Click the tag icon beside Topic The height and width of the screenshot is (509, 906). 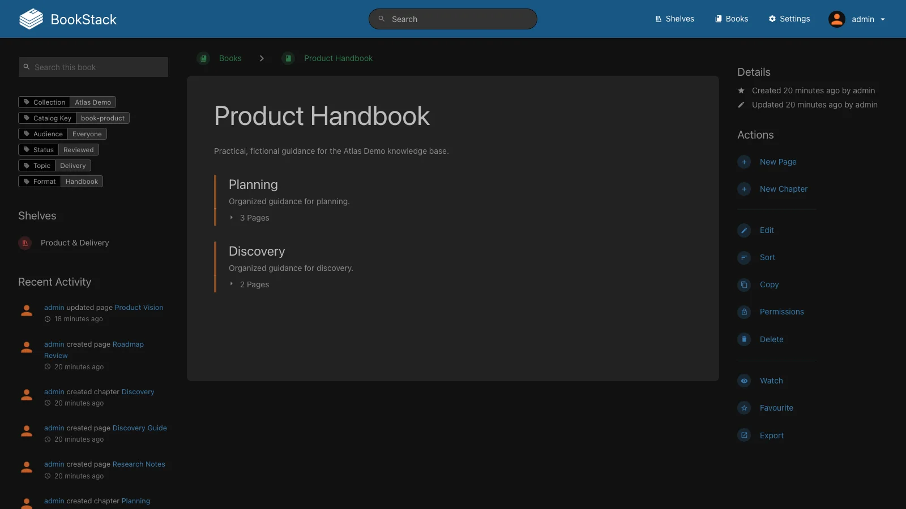point(26,166)
